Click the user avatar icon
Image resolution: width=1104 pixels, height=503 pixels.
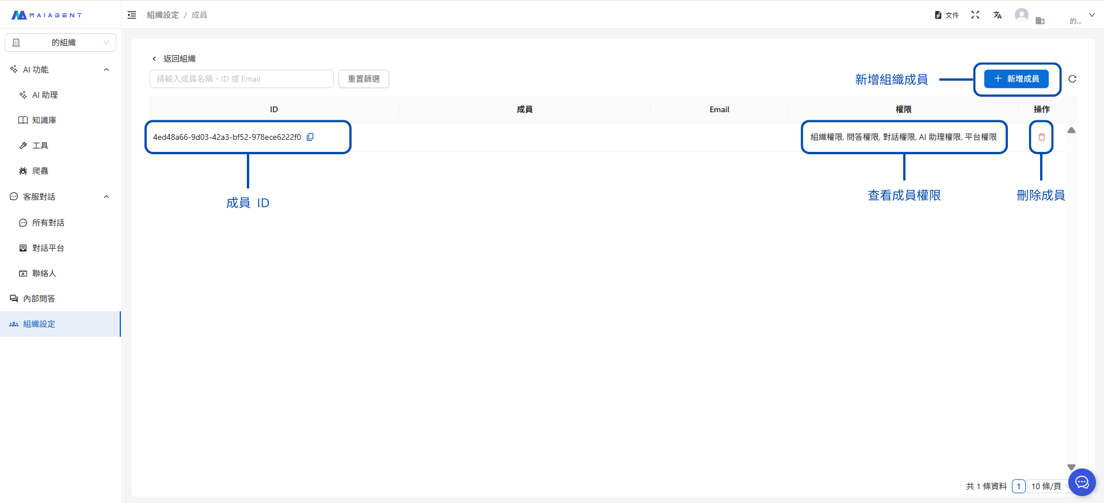(x=1022, y=15)
